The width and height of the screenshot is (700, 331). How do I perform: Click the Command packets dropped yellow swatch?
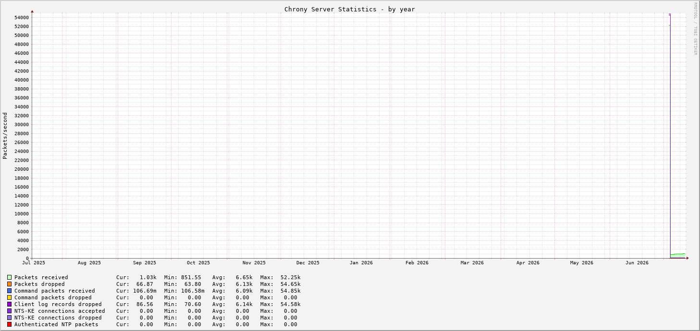coord(9,297)
